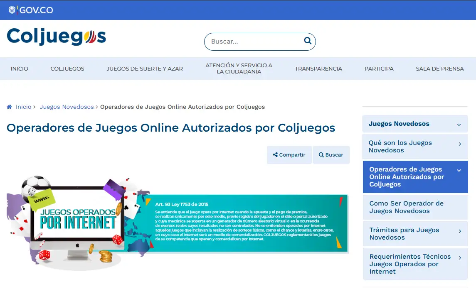Open ATENCIÓN Y SERVICIO A LA CIUDADANÍA menu

click(239, 69)
